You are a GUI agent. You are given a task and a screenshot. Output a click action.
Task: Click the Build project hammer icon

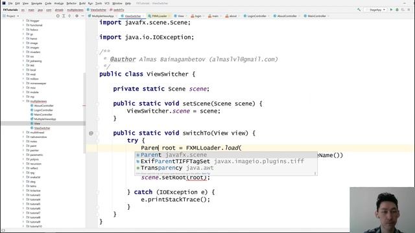[x=359, y=10]
